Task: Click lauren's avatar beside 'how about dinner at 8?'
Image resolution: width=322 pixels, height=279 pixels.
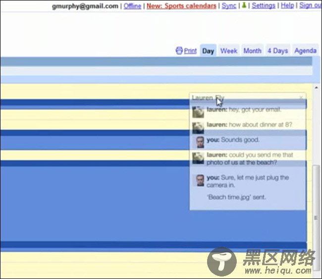Action: 198,128
